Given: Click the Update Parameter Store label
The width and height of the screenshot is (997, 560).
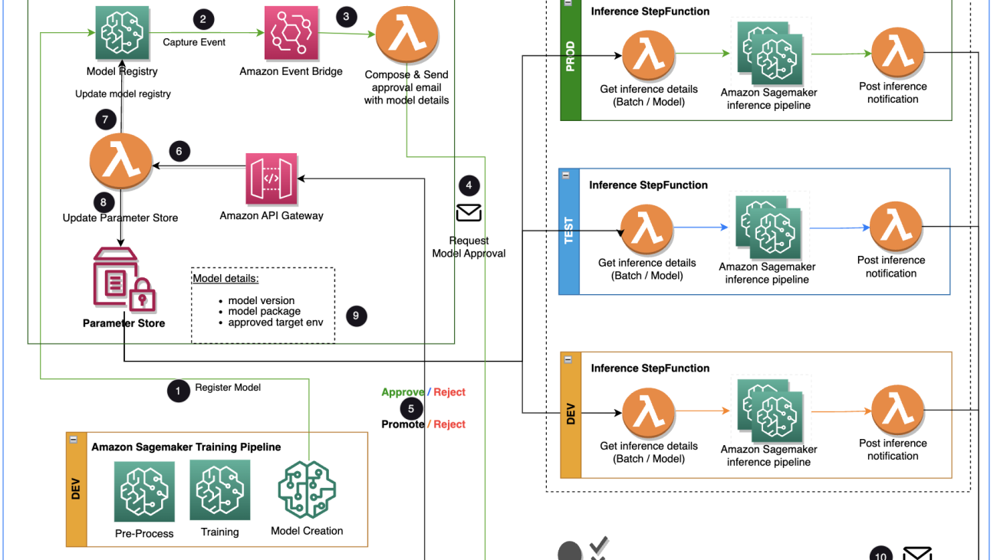Looking at the screenshot, I should click(x=120, y=218).
